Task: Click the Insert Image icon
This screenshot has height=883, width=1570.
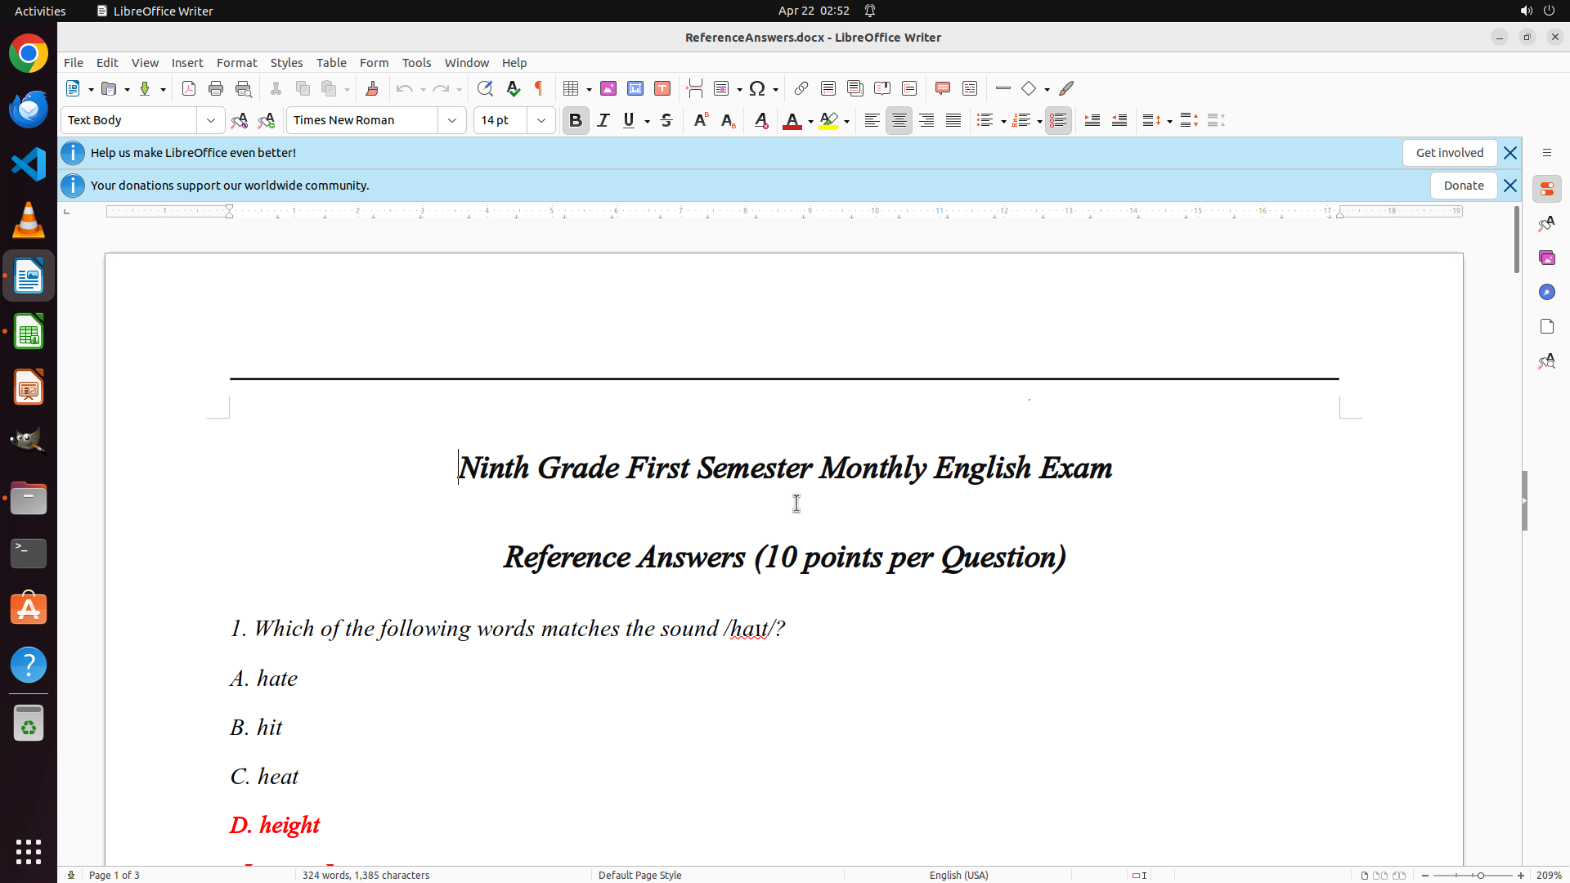Action: click(x=608, y=88)
